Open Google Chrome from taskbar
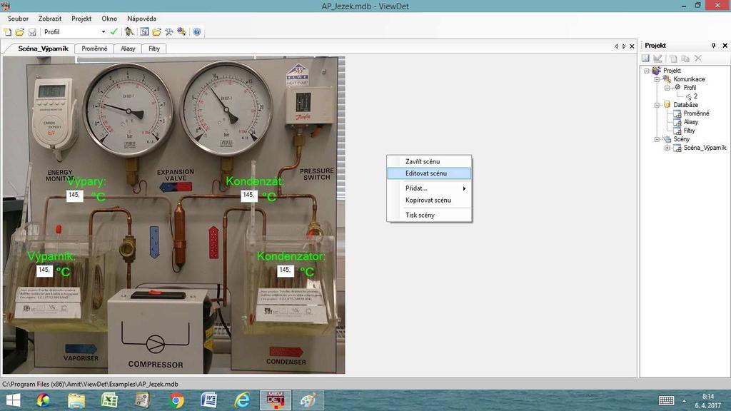This screenshot has height=411, width=731. point(177,400)
